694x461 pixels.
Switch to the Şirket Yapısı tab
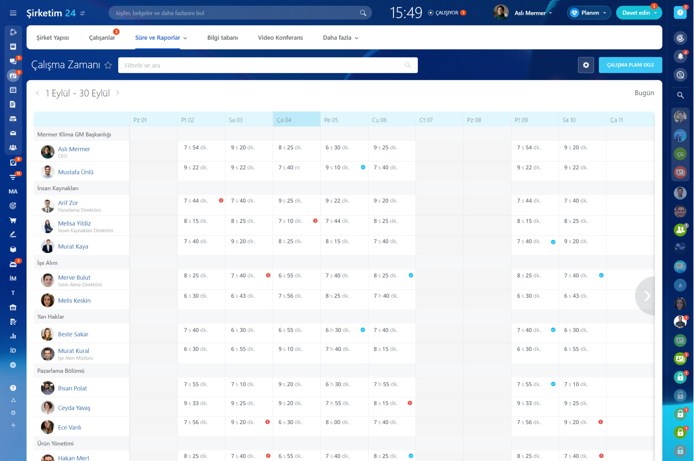pyautogui.click(x=53, y=38)
